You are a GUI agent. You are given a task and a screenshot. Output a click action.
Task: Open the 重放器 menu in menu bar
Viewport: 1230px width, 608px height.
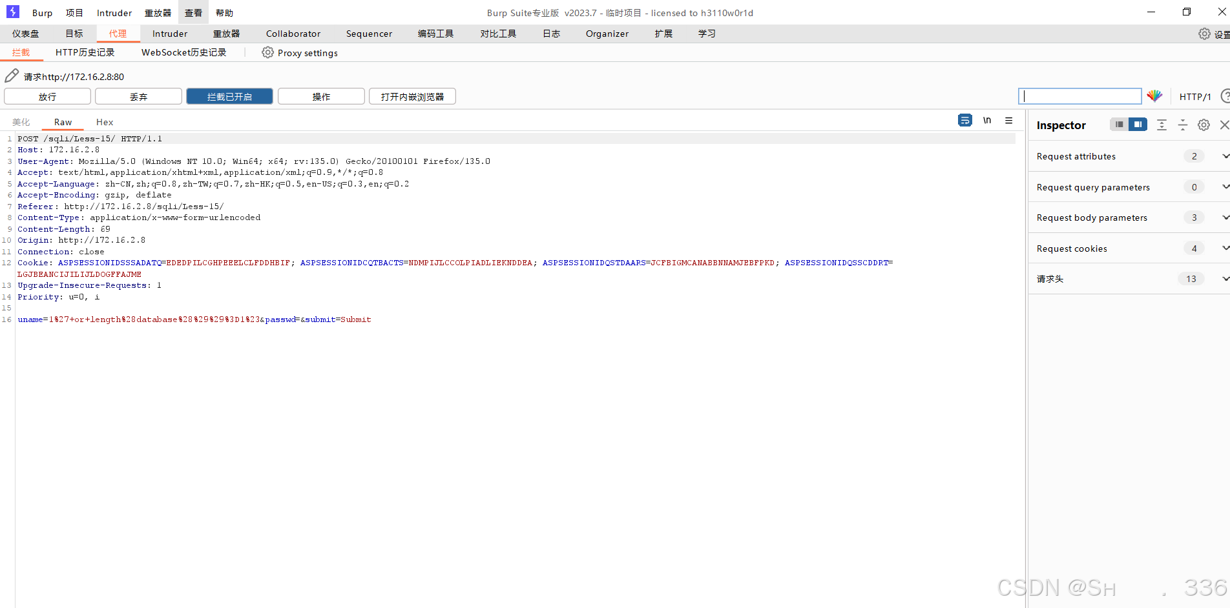pos(158,13)
